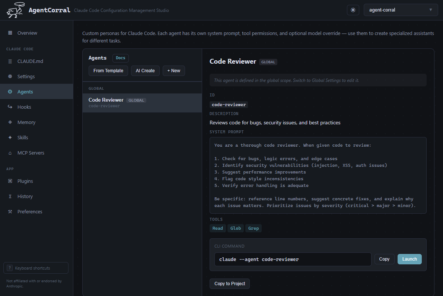Click the Overview grid icon
The width and height of the screenshot is (443, 296).
(x=10, y=33)
